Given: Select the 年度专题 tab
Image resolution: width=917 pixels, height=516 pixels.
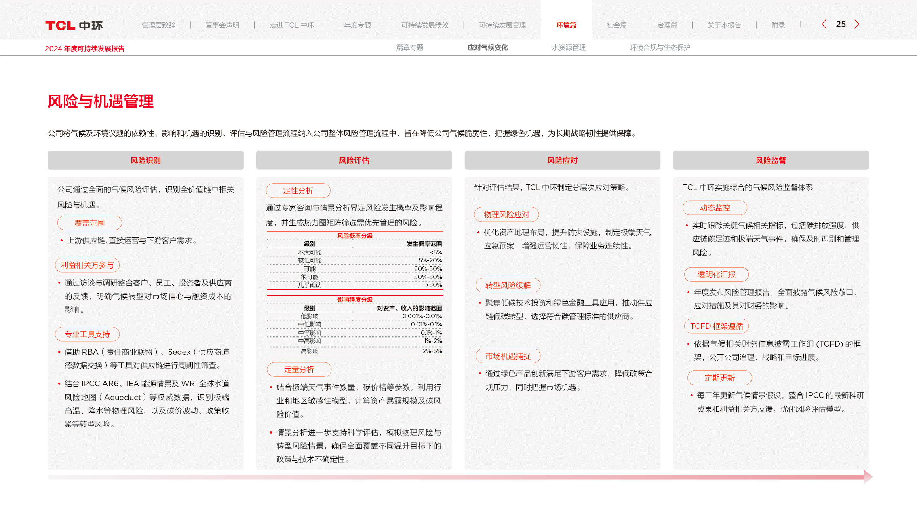Looking at the screenshot, I should [358, 25].
